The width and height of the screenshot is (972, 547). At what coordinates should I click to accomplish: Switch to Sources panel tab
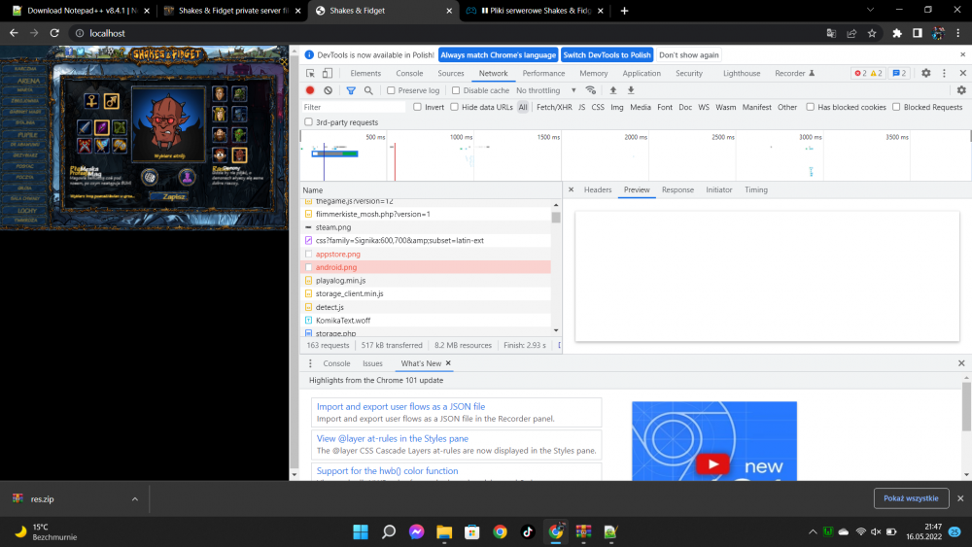pyautogui.click(x=451, y=73)
